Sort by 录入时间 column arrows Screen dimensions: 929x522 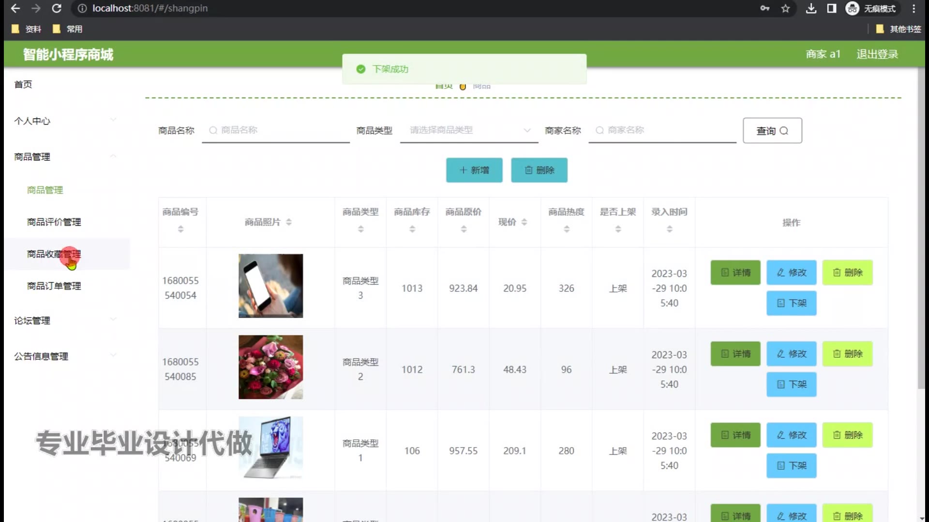coord(670,229)
